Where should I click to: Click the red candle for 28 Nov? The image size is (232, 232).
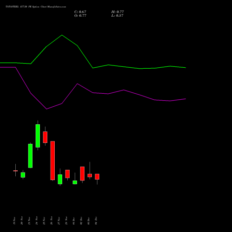[67, 174]
